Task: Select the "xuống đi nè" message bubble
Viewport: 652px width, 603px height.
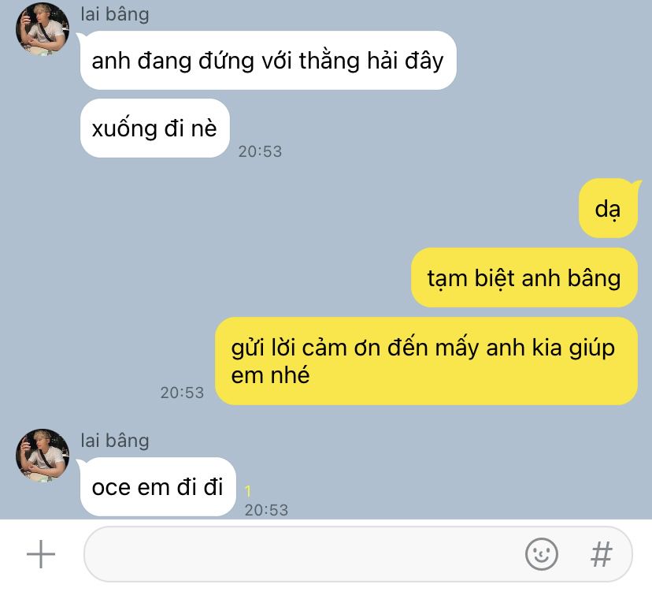Action: pyautogui.click(x=154, y=128)
